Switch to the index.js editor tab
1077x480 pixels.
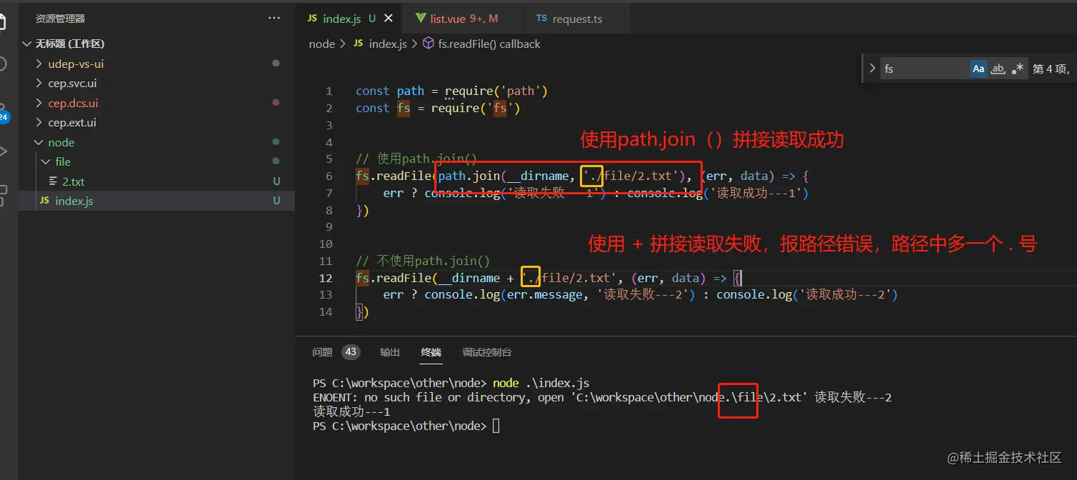click(348, 19)
